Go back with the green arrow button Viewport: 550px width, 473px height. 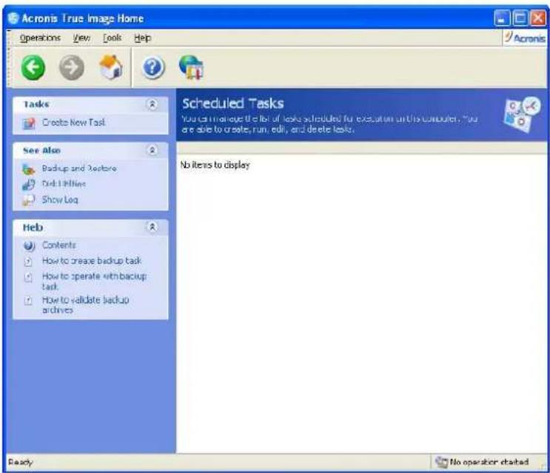(33, 67)
